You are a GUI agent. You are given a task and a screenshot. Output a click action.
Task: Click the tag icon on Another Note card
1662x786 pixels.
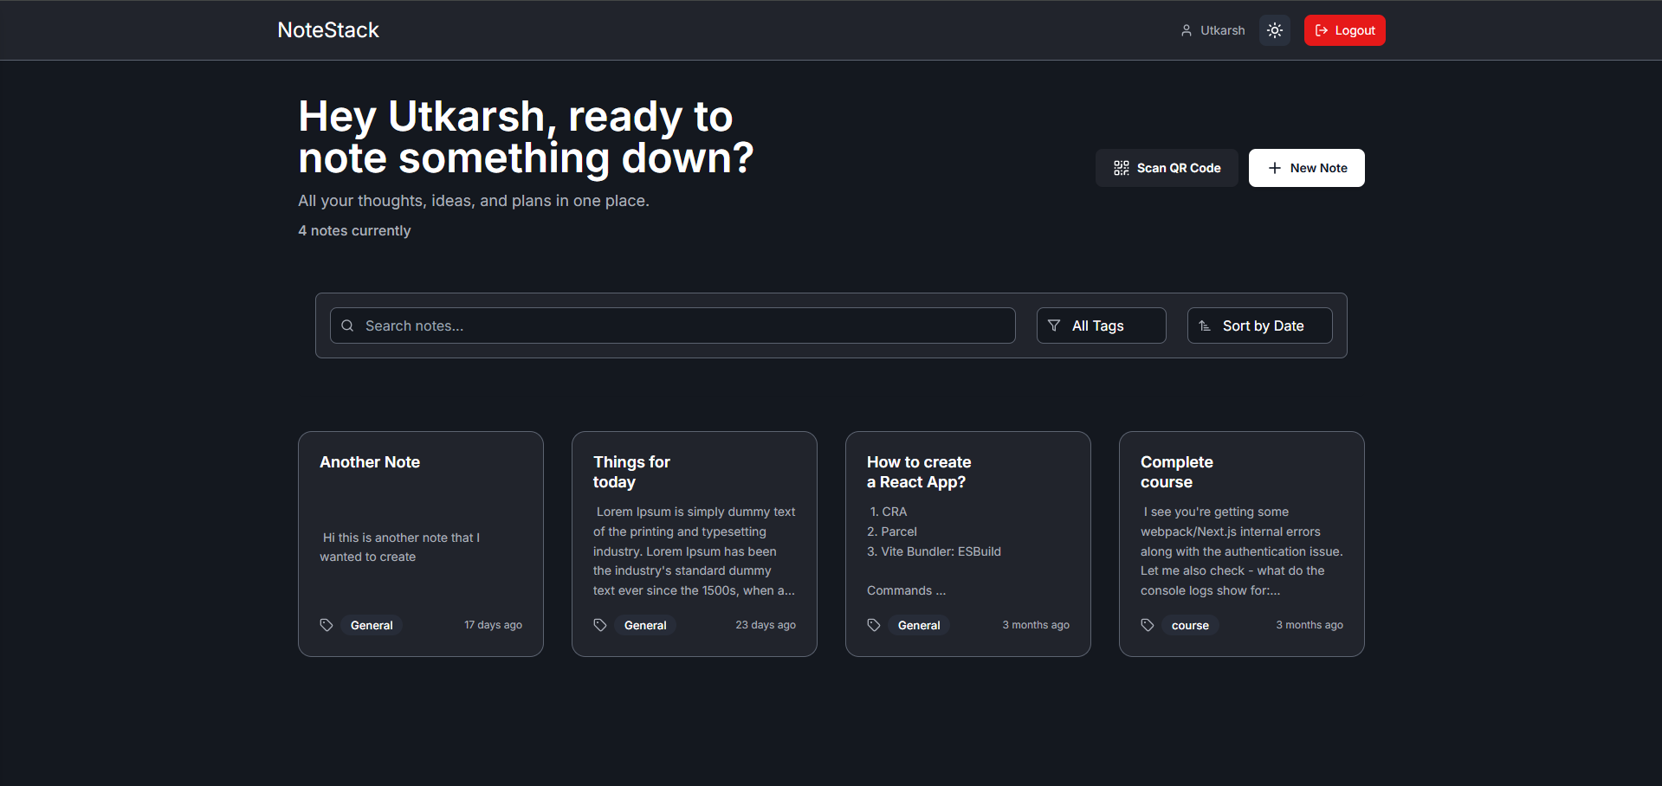[x=327, y=625]
